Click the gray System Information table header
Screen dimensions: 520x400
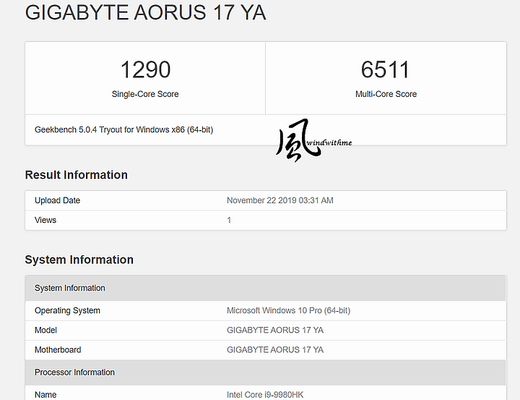pos(265,288)
